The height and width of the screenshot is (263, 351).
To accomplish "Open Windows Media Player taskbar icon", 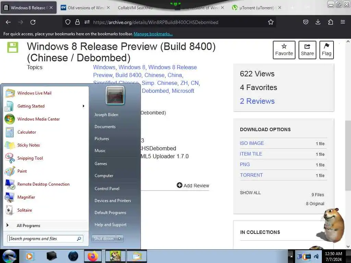I will coord(29,256).
